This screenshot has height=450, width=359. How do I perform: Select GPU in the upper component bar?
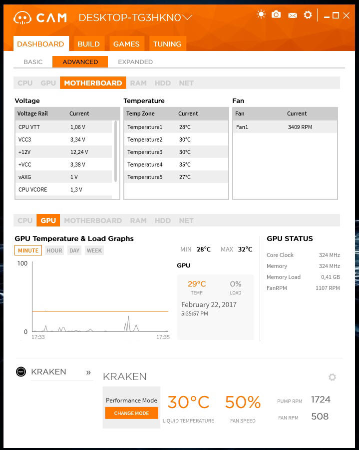pos(48,83)
